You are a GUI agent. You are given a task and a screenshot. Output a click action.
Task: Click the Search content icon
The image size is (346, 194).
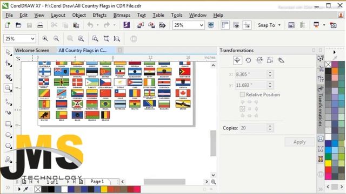pyautogui.click(x=127, y=25)
